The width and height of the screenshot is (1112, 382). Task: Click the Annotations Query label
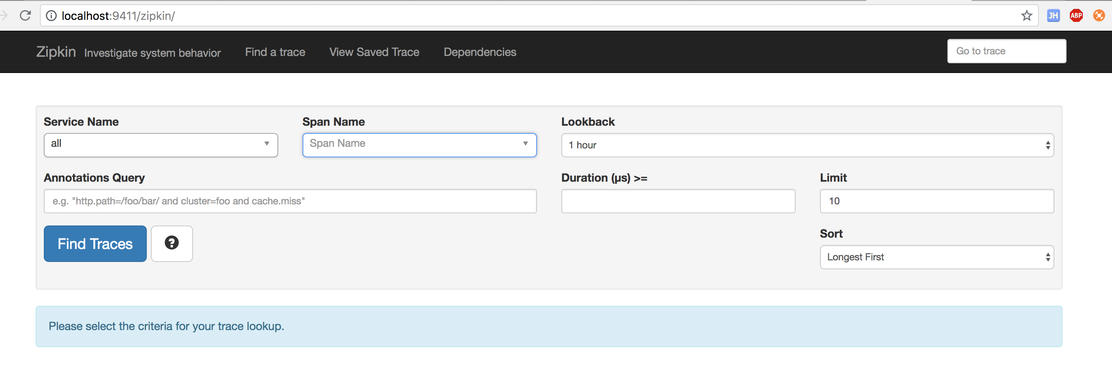[x=94, y=178]
